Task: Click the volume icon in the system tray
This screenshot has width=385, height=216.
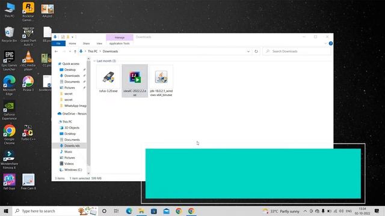Action: pos(341,211)
